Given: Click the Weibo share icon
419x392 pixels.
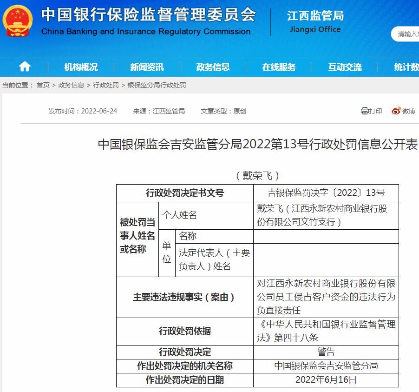Looking at the screenshot, I should point(403,111).
